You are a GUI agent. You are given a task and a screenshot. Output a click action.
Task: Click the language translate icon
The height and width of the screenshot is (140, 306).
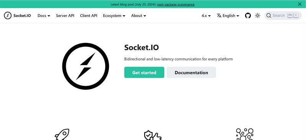(x=219, y=16)
